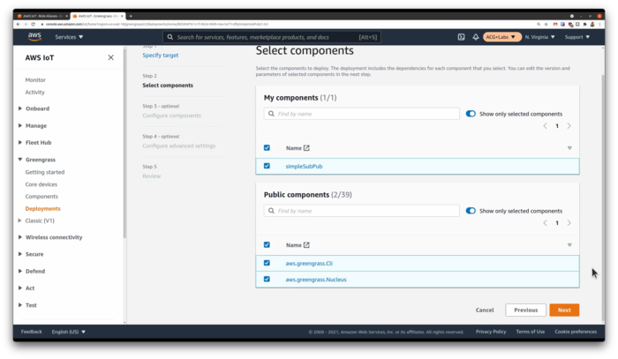Open a new browser tab
The width and height of the screenshot is (618, 359).
131,16
